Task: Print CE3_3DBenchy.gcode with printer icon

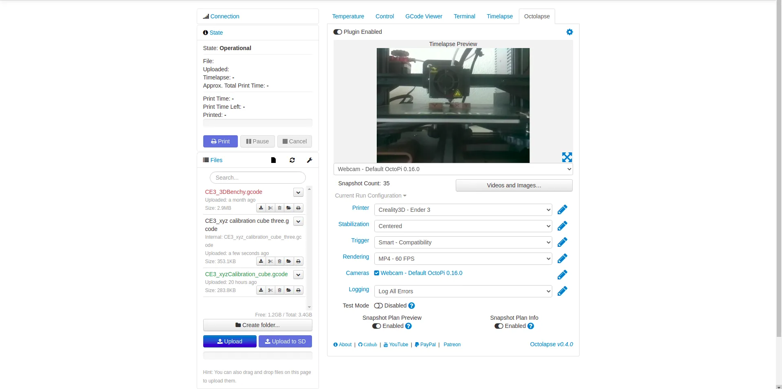Action: [x=298, y=208]
